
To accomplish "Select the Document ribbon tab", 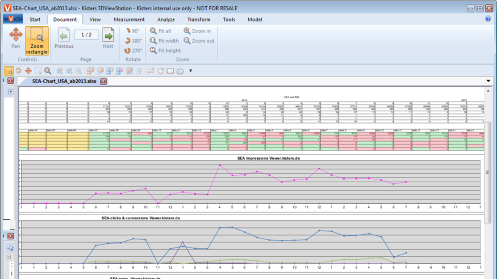I will 65,19.
